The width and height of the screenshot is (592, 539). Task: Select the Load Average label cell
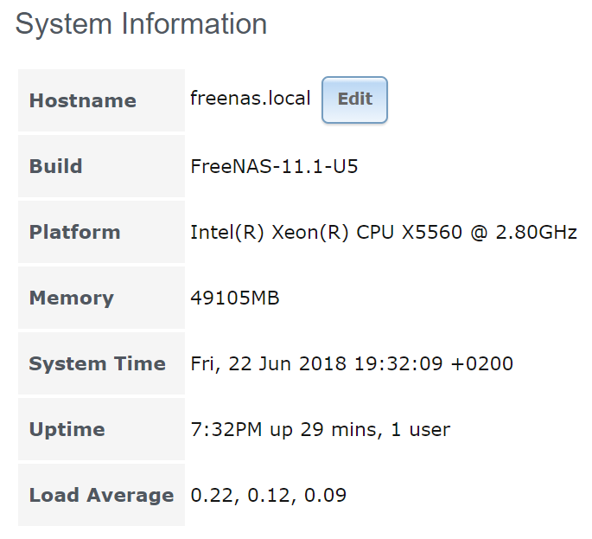coord(101,495)
